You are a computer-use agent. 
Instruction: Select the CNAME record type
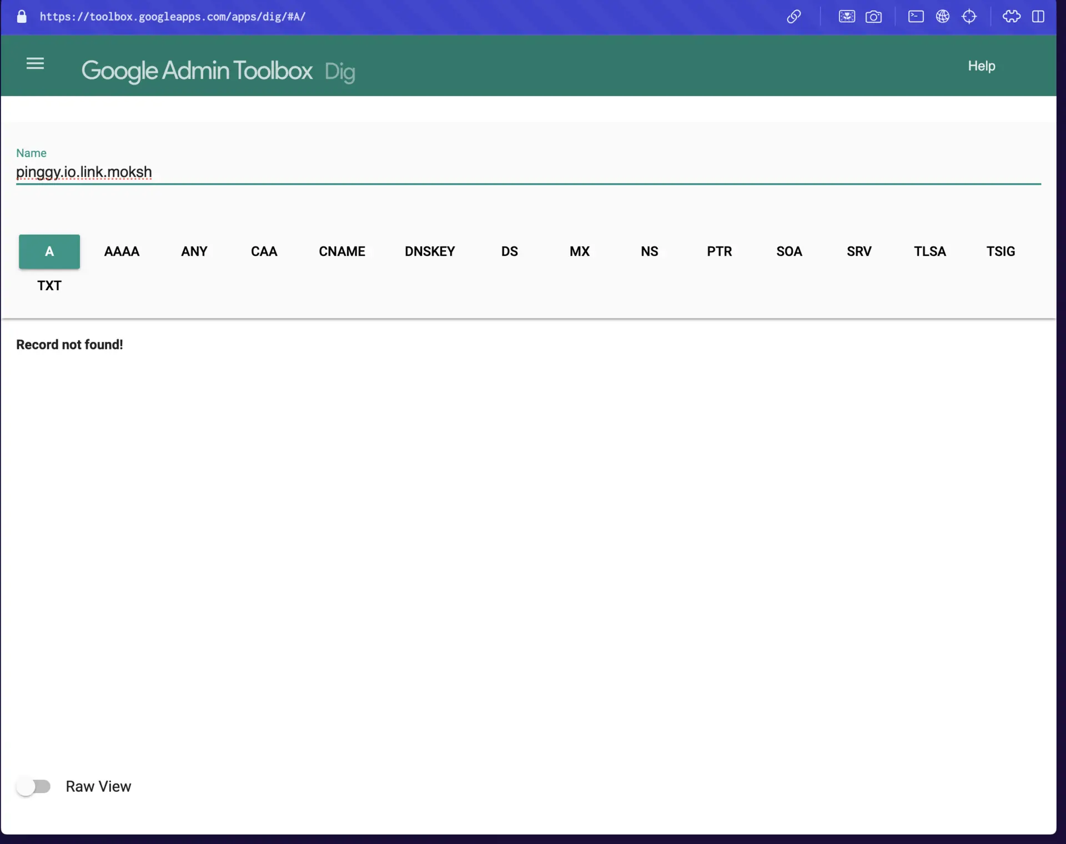tap(341, 251)
